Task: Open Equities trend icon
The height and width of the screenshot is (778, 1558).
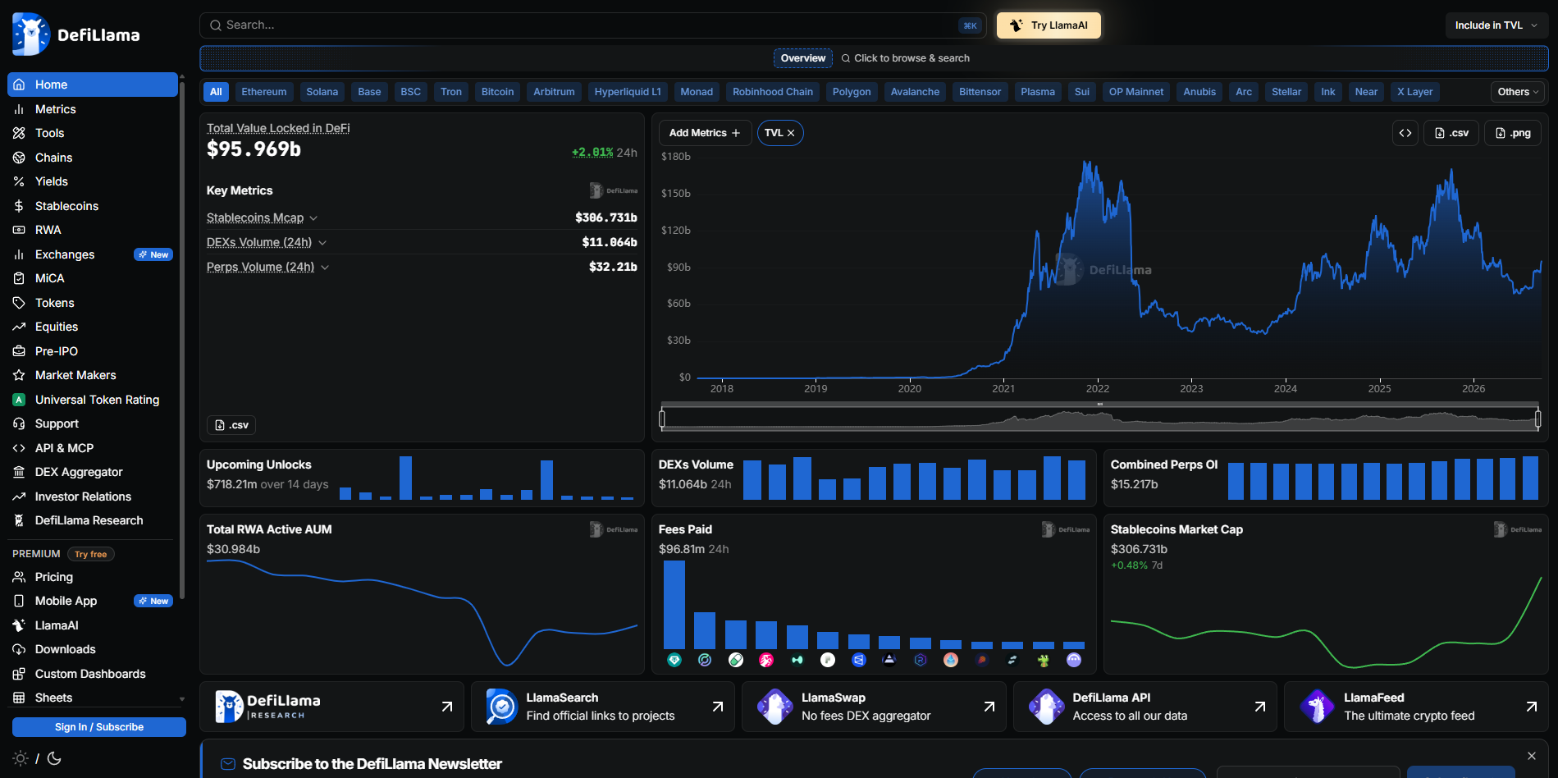Action: (x=19, y=327)
